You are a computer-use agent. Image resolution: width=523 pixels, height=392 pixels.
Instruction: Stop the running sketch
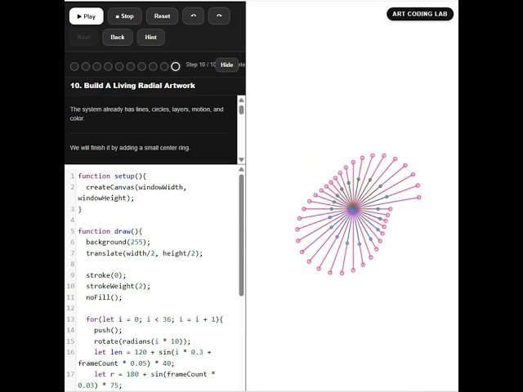coord(125,16)
